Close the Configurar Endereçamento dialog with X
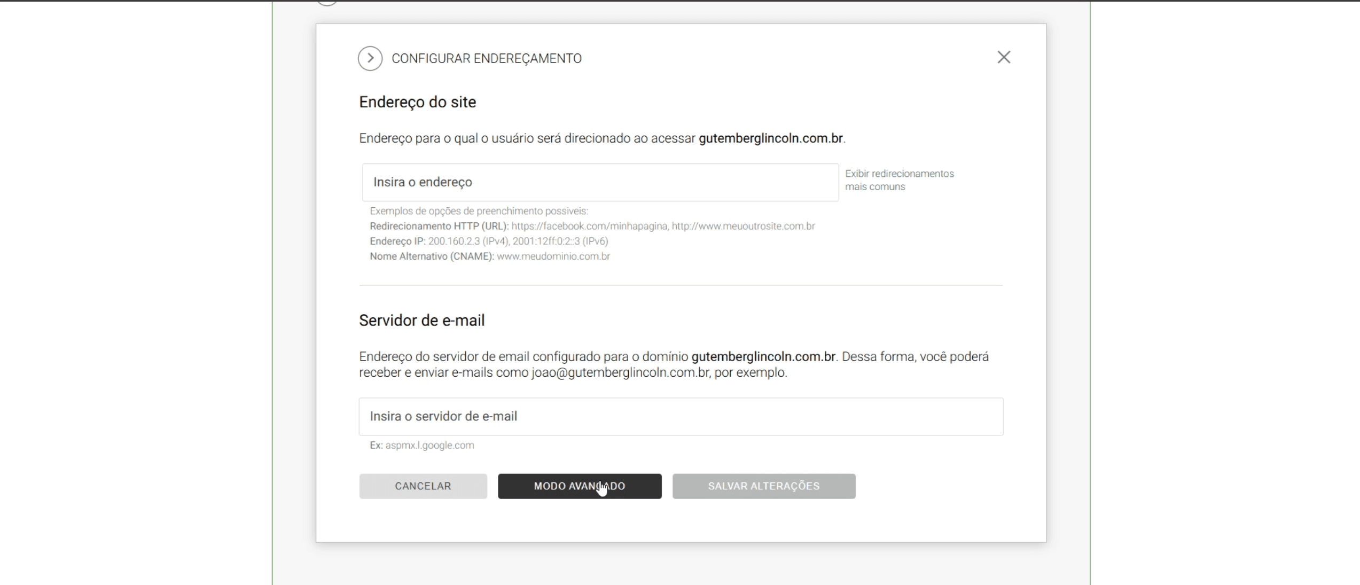 (1003, 57)
